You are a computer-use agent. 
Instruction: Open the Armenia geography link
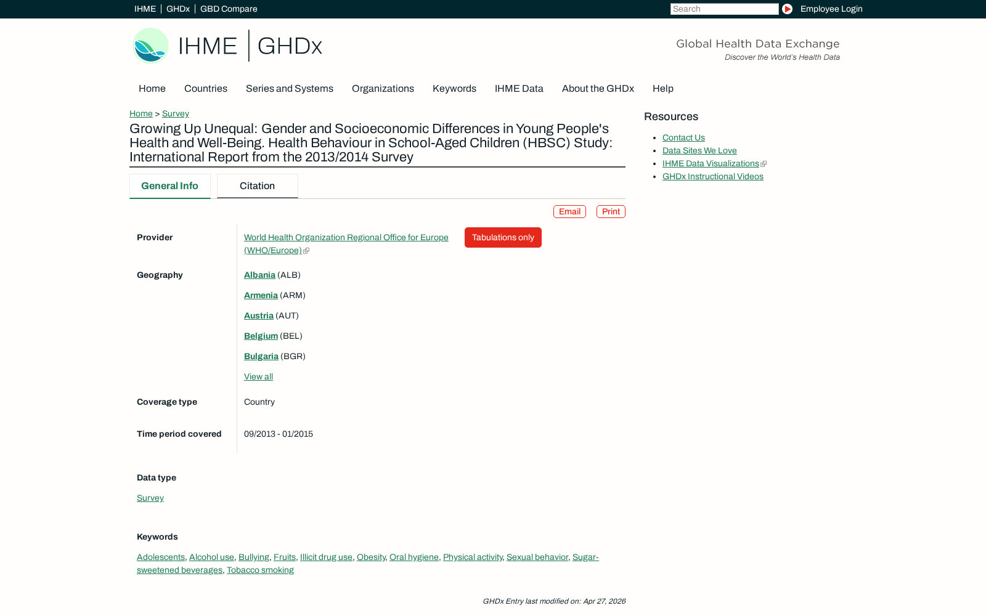261,296
